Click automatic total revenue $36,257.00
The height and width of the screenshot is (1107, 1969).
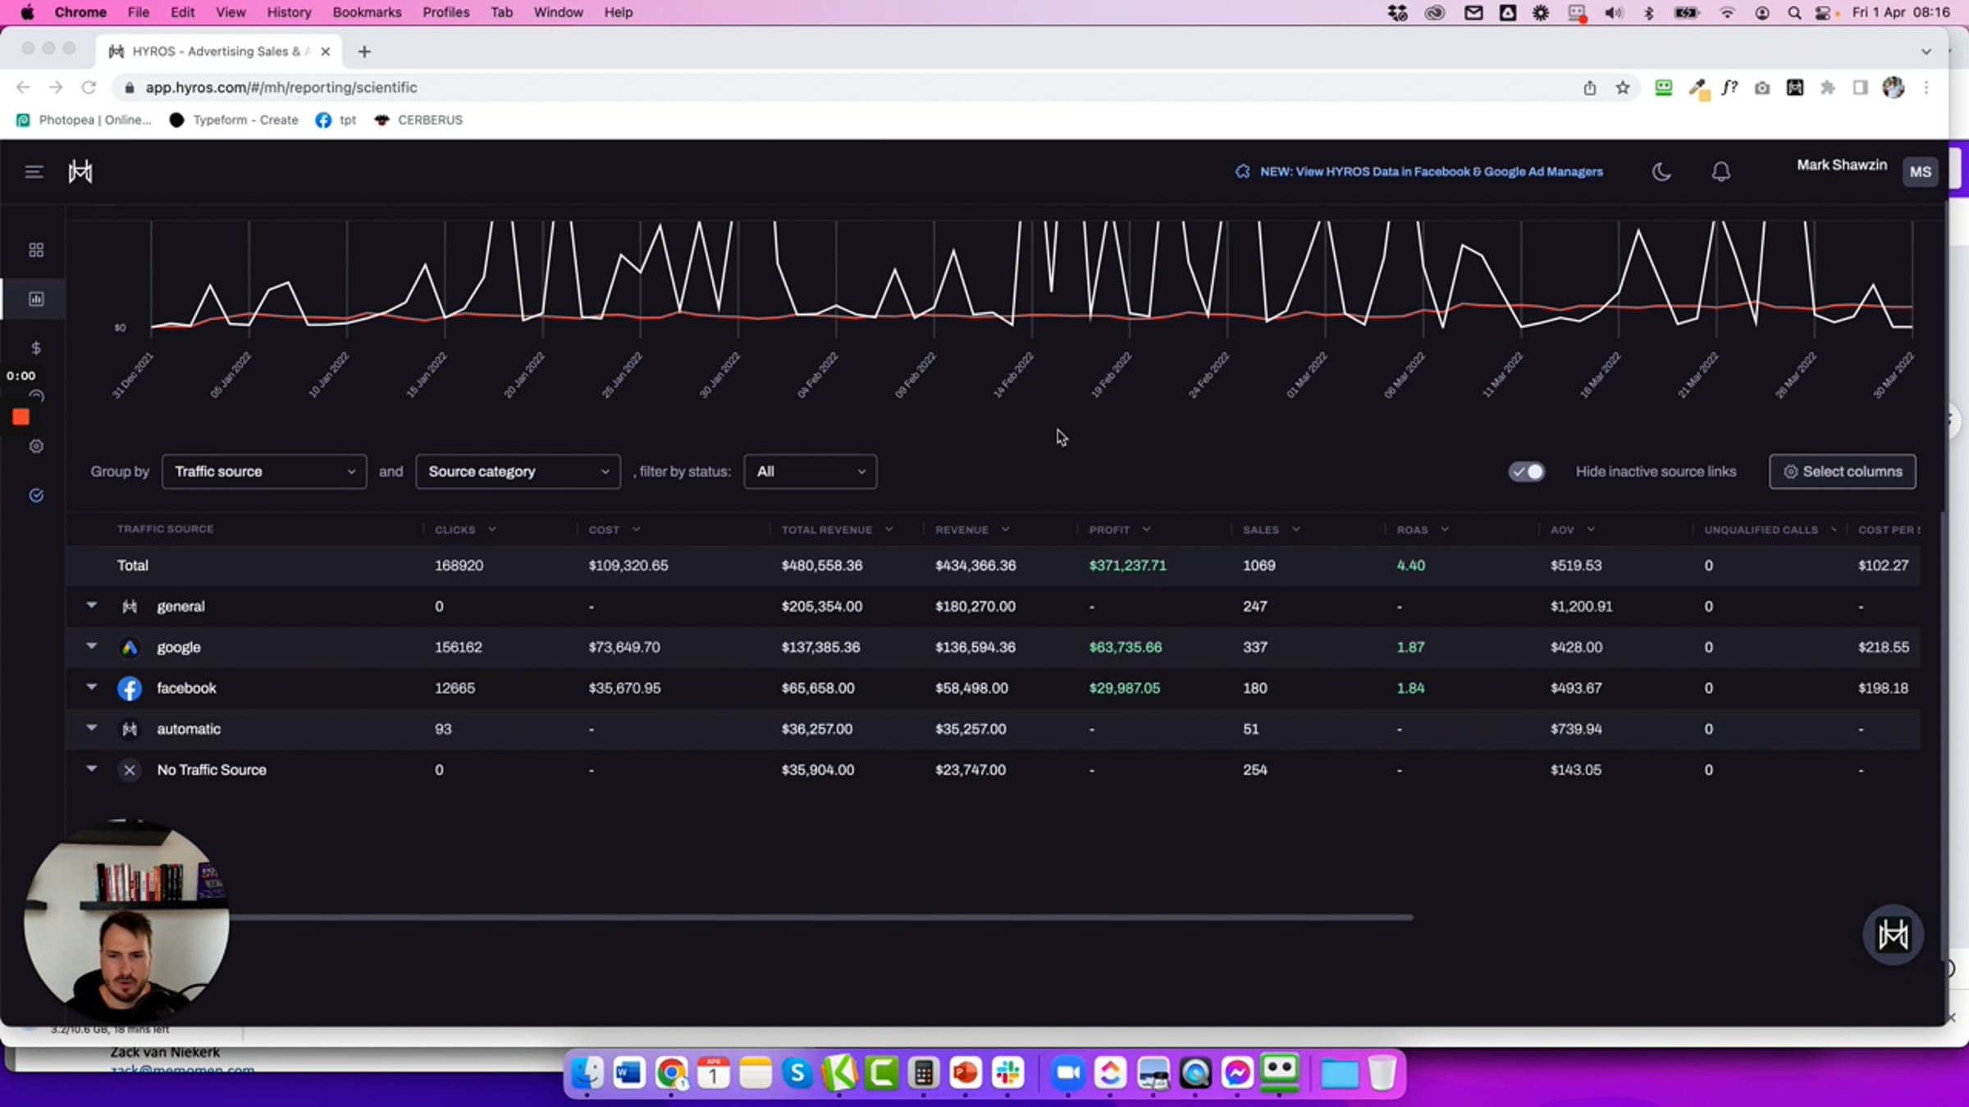click(817, 730)
